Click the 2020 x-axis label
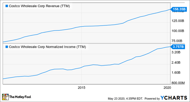The image size is (190, 102). point(167,88)
